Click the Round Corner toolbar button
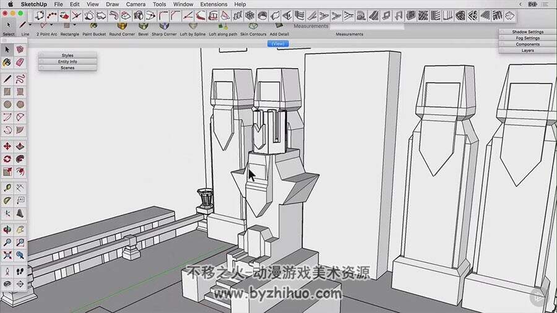557x313 pixels. pyautogui.click(x=122, y=29)
